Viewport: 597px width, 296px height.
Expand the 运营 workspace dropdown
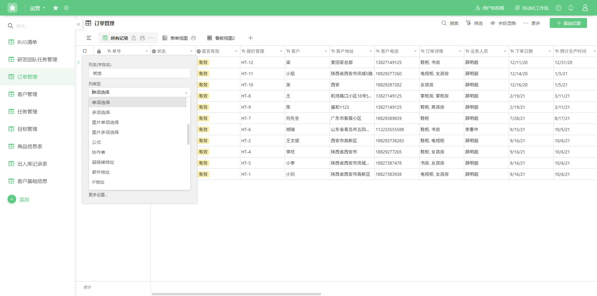[37, 8]
